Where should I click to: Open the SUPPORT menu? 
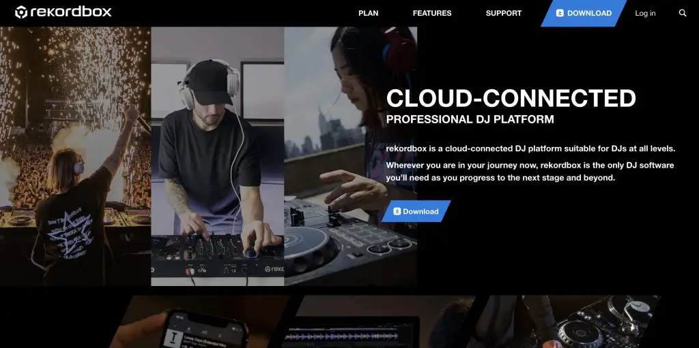pos(503,14)
